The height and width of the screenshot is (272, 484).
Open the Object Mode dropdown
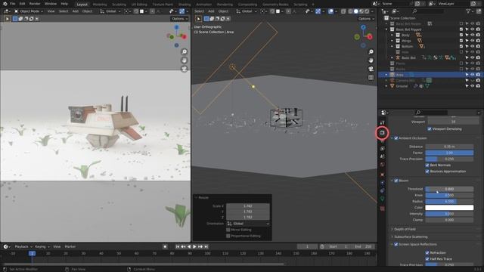tap(29, 11)
